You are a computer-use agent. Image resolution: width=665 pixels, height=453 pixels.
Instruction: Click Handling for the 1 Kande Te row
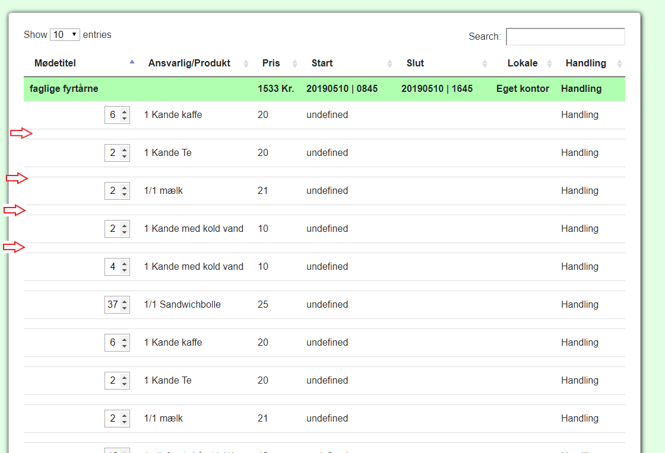click(x=579, y=152)
